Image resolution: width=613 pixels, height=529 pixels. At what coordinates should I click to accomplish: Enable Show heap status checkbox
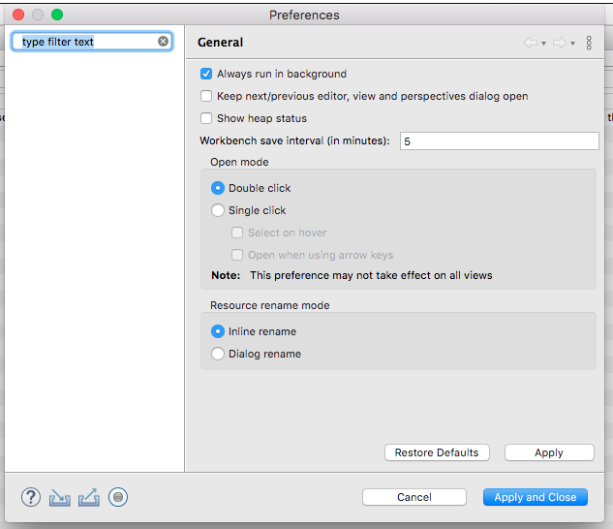206,118
